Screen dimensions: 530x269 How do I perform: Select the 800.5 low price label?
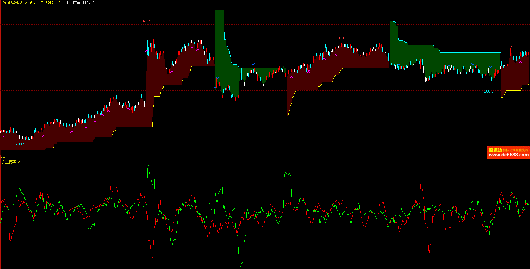click(x=489, y=91)
